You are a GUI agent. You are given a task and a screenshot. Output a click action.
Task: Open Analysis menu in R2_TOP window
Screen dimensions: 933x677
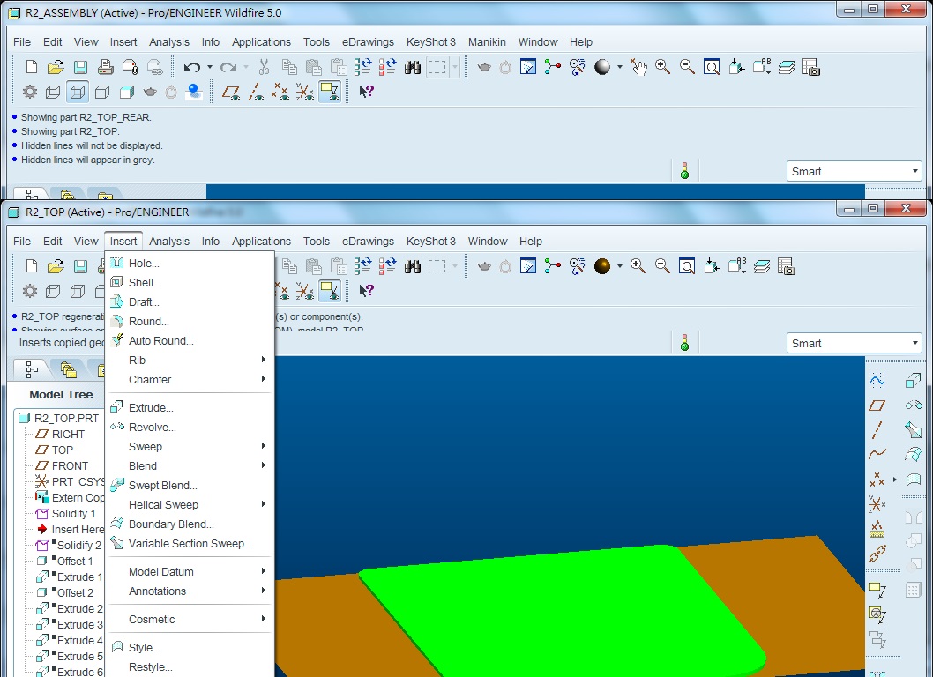tap(169, 241)
